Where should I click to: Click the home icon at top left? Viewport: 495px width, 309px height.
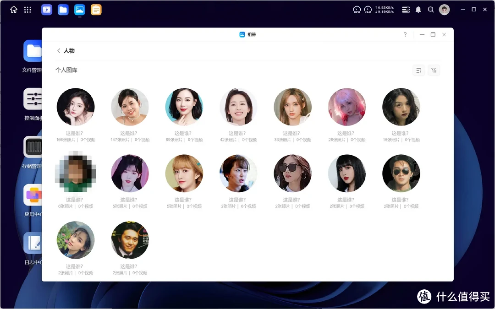click(13, 9)
